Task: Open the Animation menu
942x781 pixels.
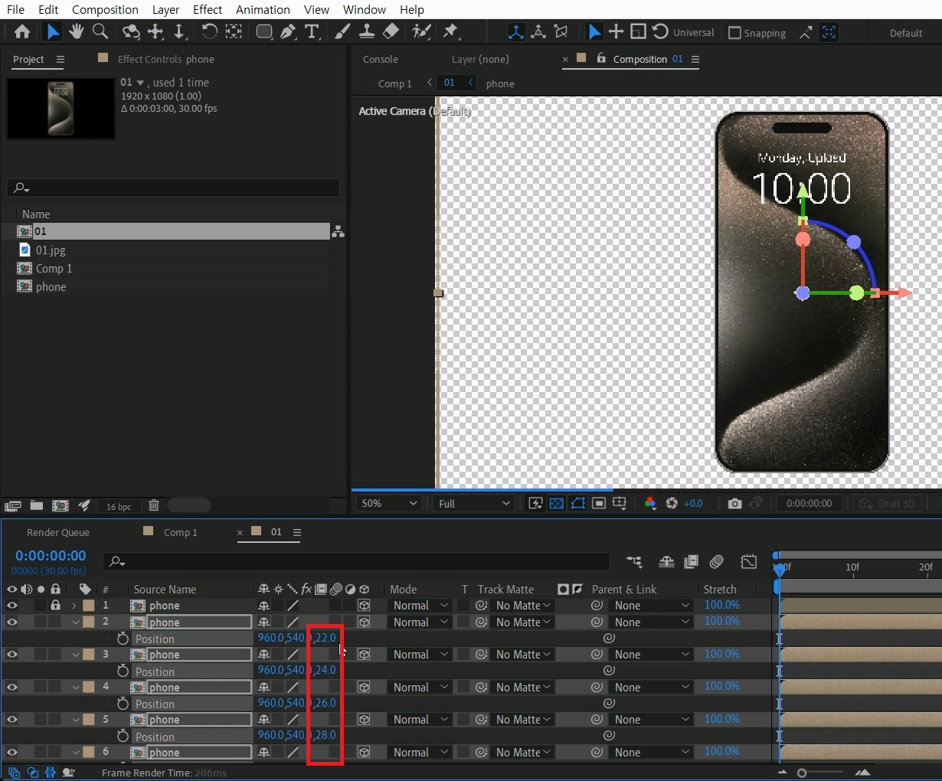Action: click(x=263, y=10)
